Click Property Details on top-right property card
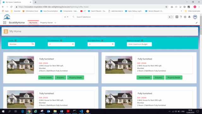Image resolution: width=202 pixels, height=114 pixels. click(x=174, y=78)
